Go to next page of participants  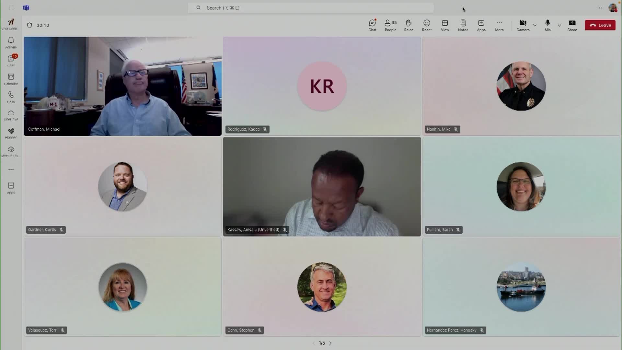pos(330,343)
